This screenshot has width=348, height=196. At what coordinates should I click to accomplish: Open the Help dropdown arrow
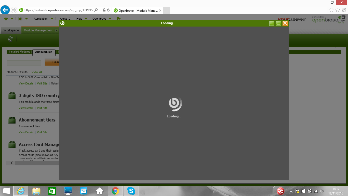pos(86,19)
